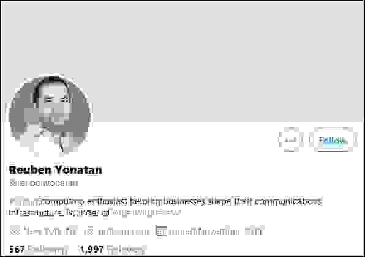Follow Reuben Yonatan
Viewport: 365px width, 257px height.
[x=333, y=140]
